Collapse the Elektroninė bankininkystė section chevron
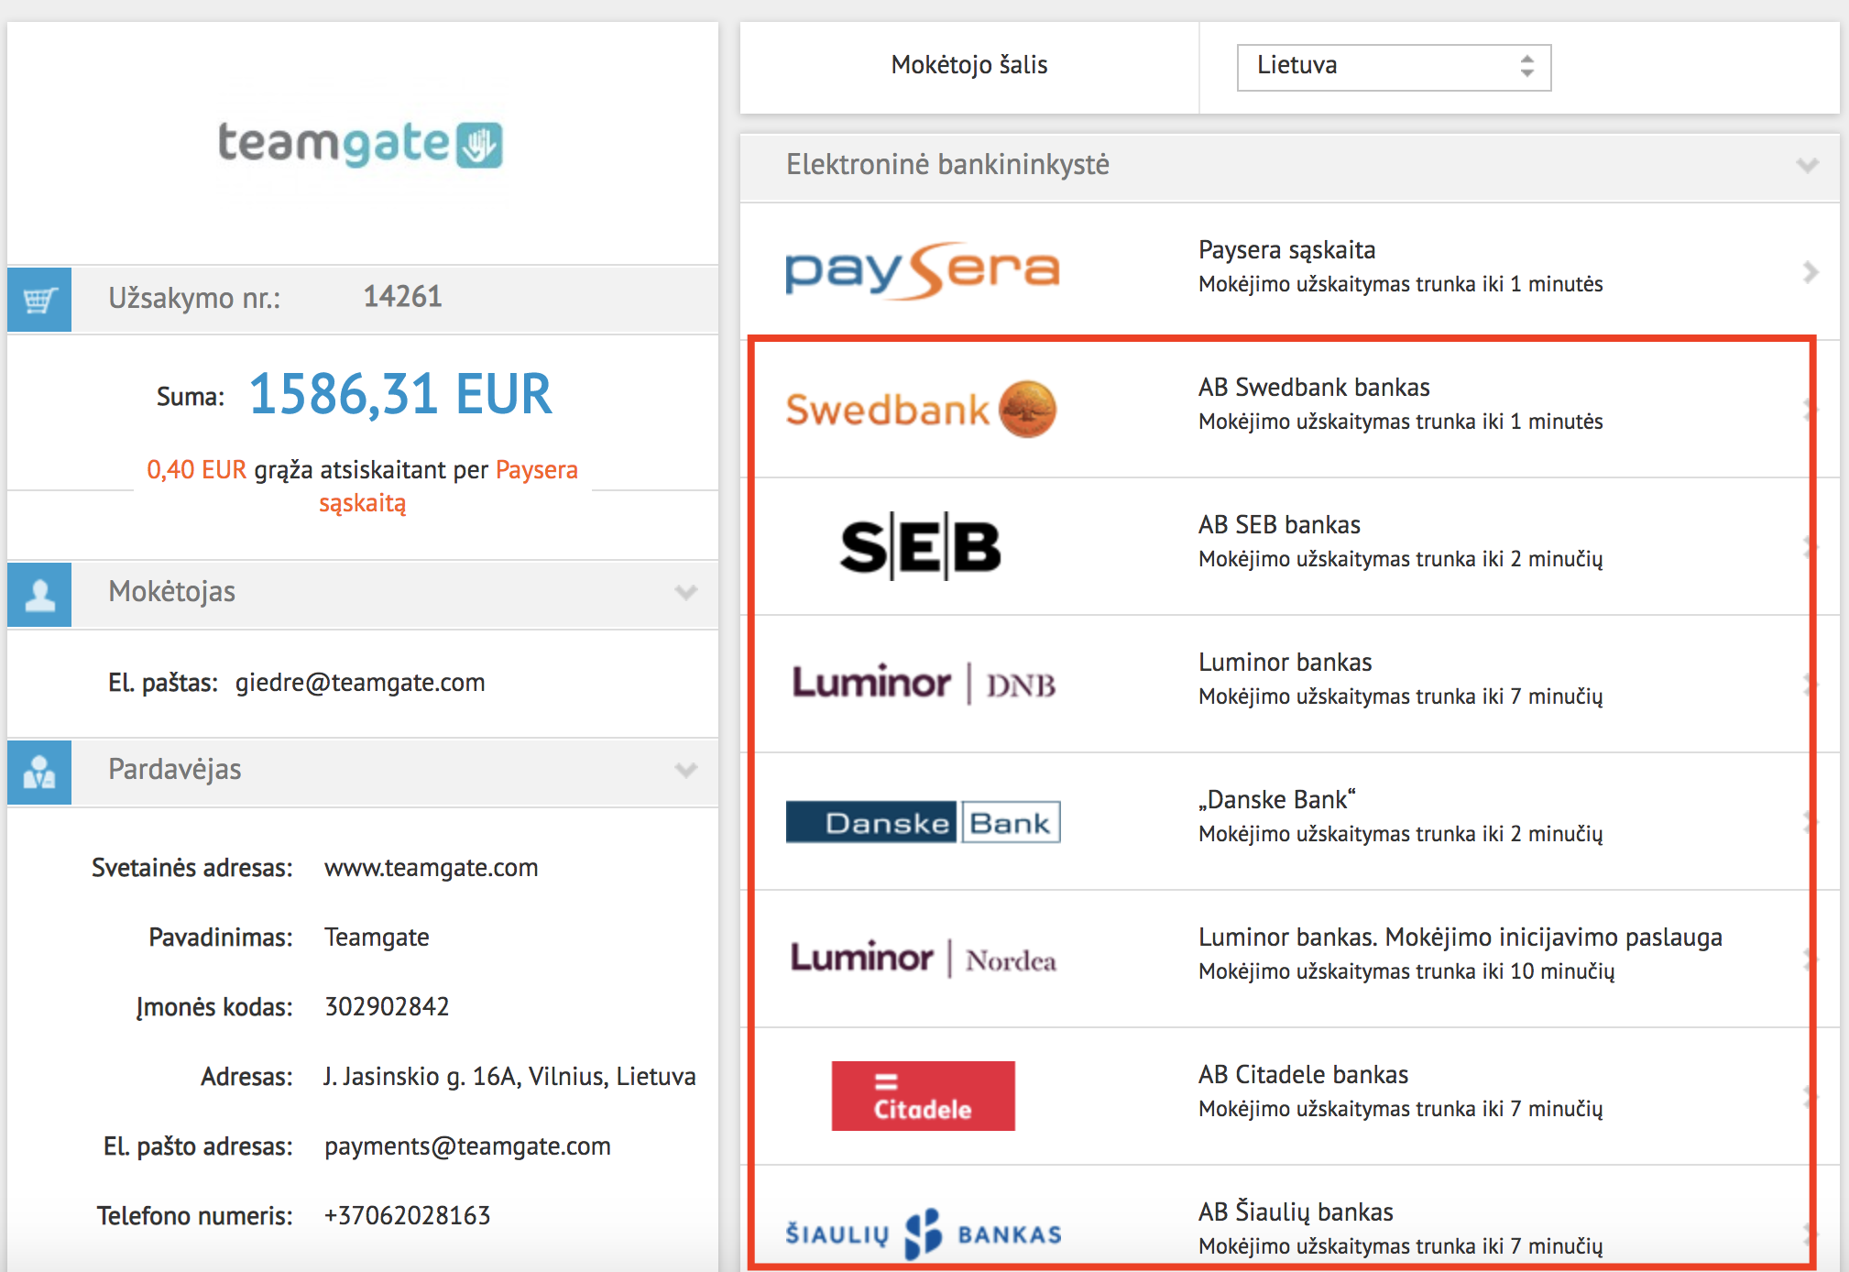 point(1807,166)
